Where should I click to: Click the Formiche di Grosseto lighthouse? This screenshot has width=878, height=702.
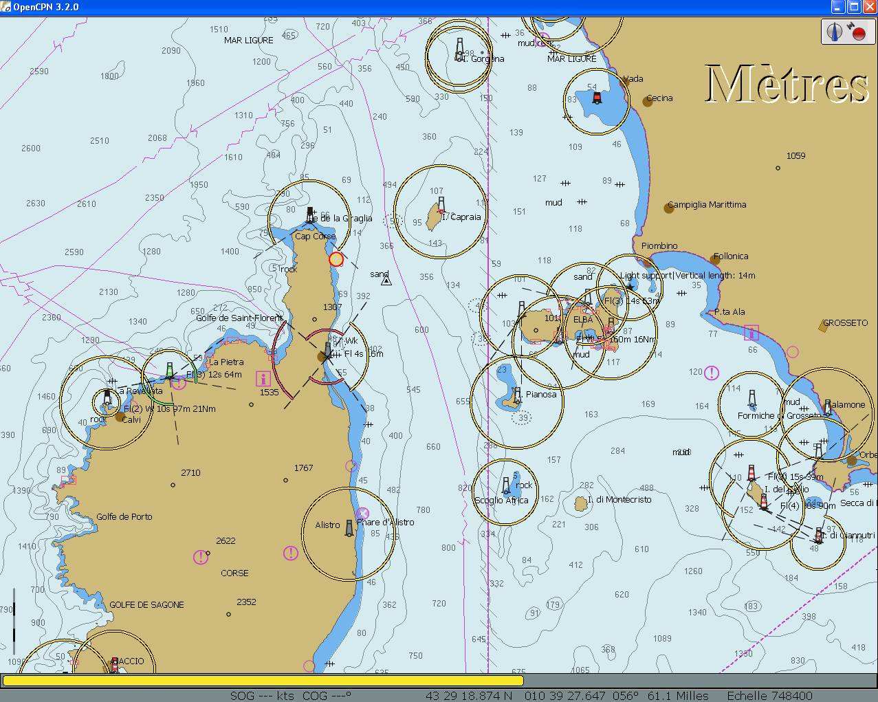(751, 398)
